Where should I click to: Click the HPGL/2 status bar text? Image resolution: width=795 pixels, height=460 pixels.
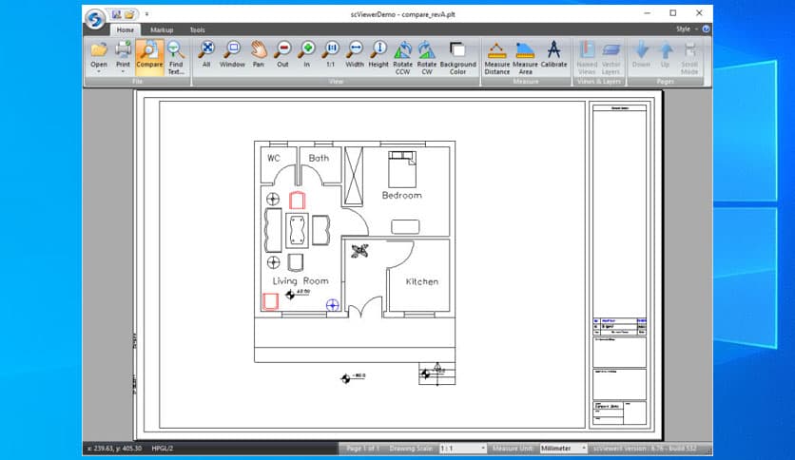pyautogui.click(x=163, y=449)
